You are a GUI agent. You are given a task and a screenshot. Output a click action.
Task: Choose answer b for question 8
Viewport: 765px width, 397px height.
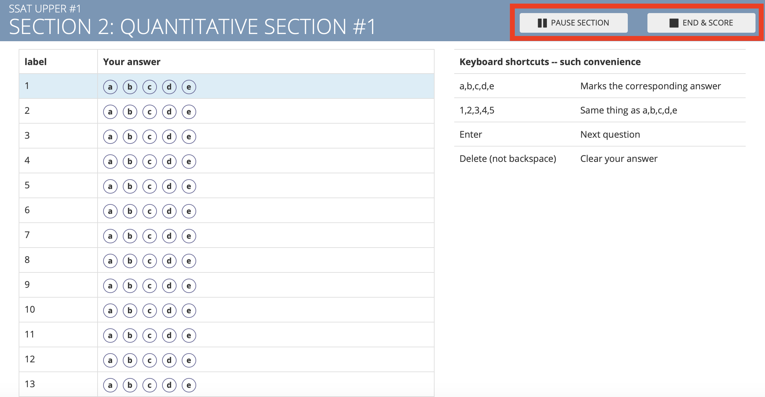pos(130,261)
